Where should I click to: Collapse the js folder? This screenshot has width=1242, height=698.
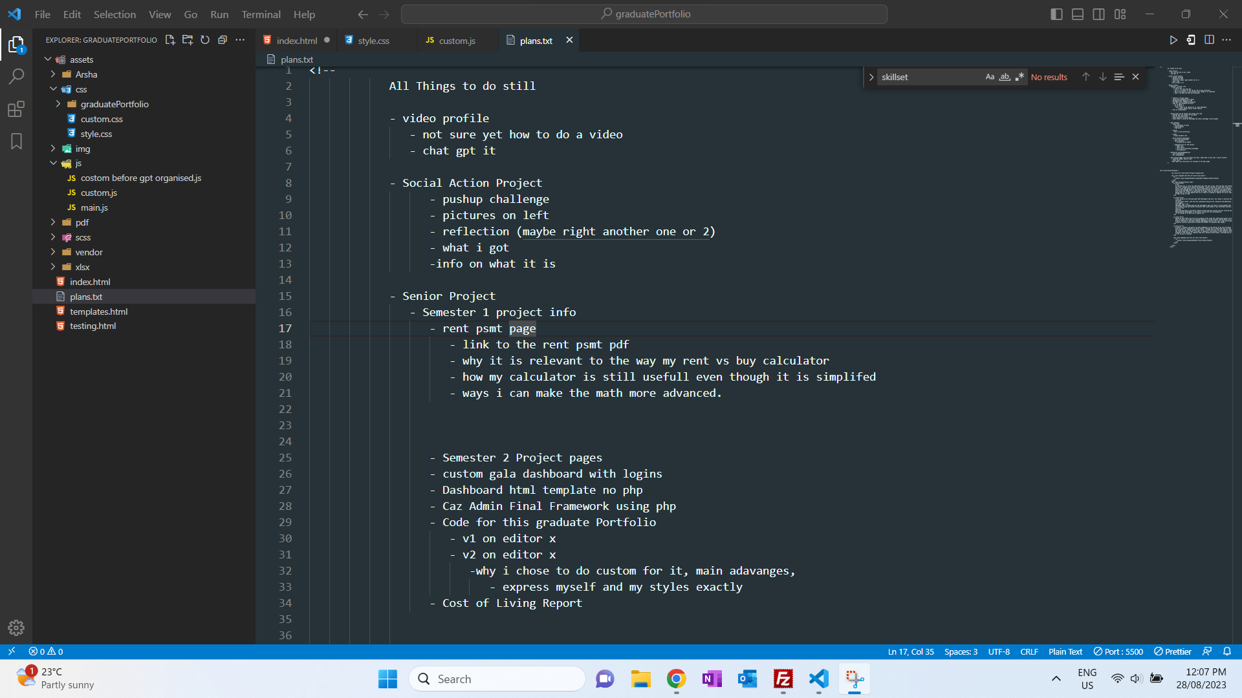tap(144, 164)
